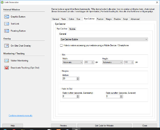Increase the Bottom margin spinner value
The width and height of the screenshot is (160, 130).
tap(78, 78)
